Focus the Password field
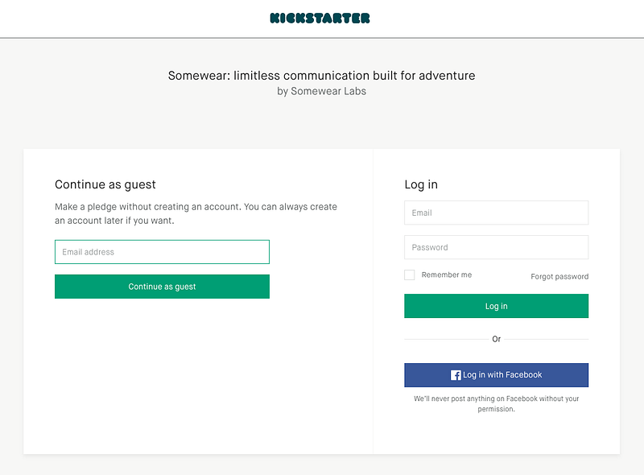 click(496, 247)
